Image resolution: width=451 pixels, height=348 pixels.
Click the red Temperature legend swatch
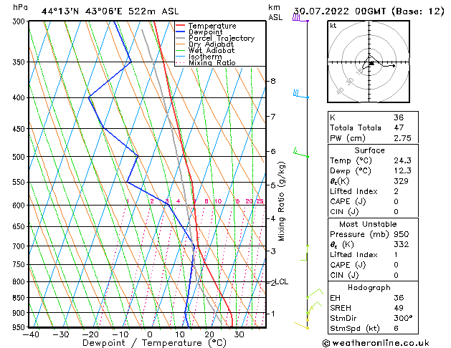(181, 25)
